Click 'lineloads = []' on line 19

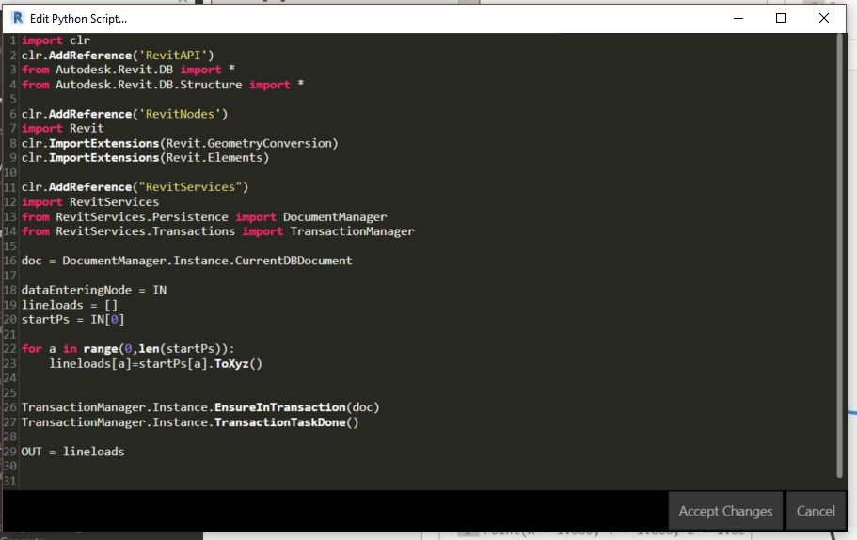click(x=70, y=305)
